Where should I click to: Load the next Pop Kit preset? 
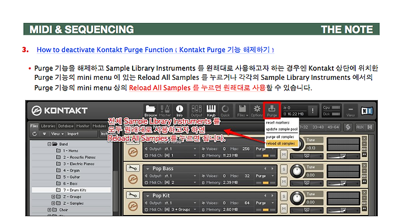click(272, 196)
